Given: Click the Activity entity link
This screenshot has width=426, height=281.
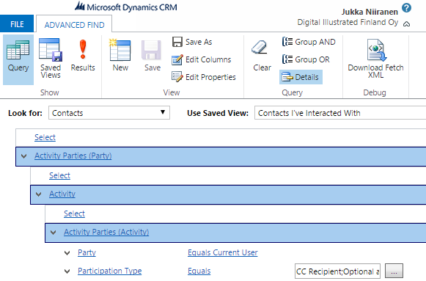Looking at the screenshot, I should coord(62,194).
